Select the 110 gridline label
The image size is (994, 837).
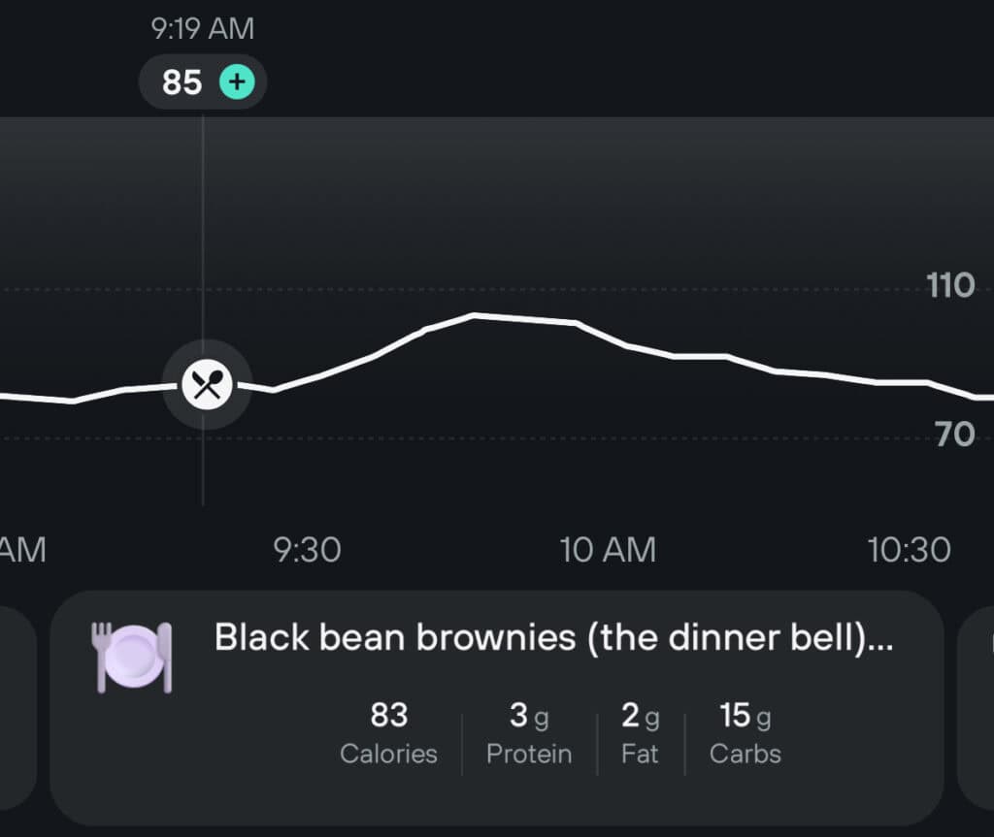(x=950, y=285)
